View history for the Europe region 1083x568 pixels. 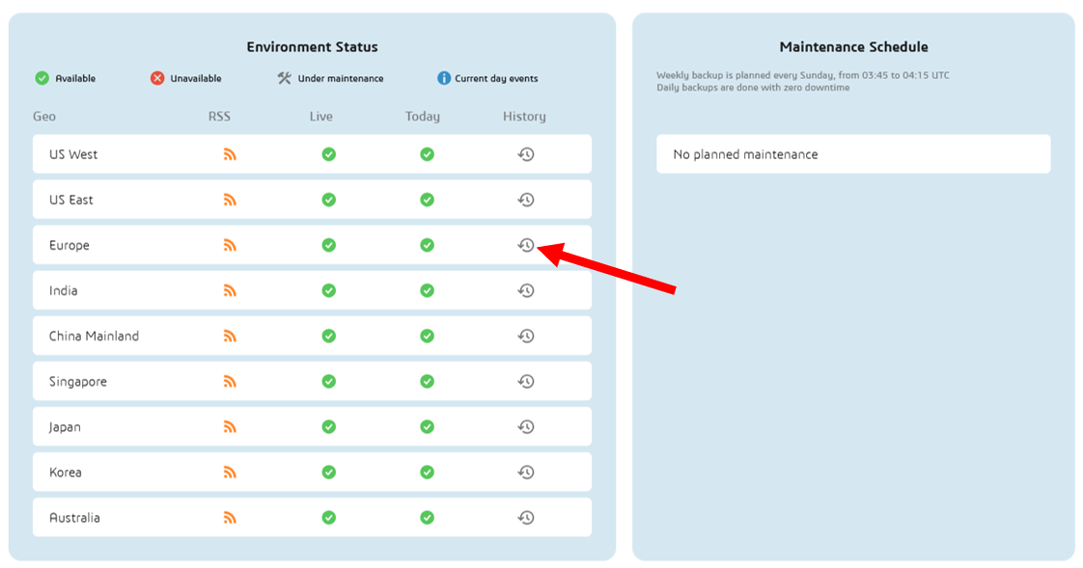tap(525, 245)
